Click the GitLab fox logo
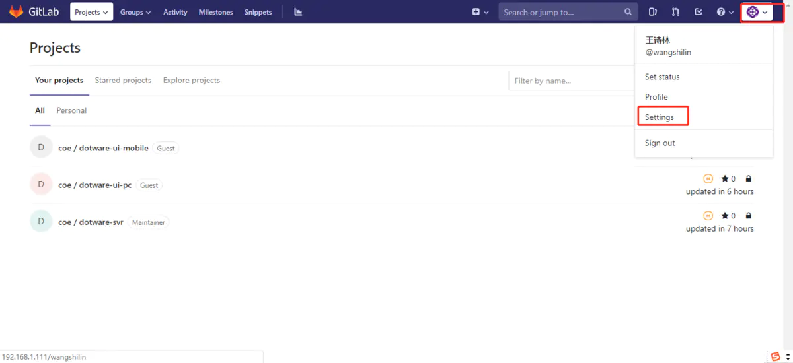793x363 pixels. 15,12
